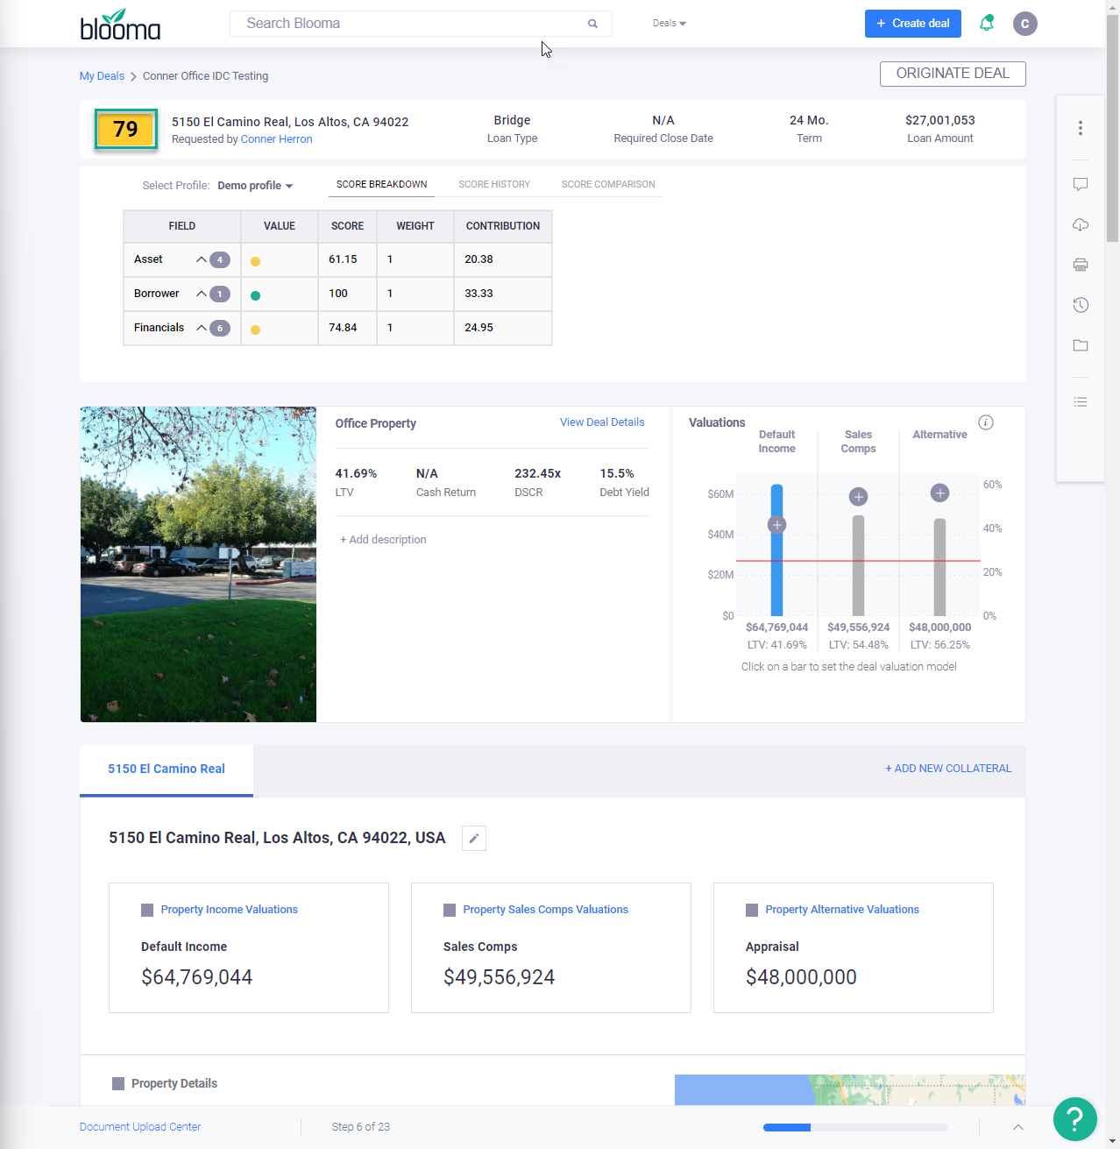Open Property Income Valuations link

(x=230, y=910)
